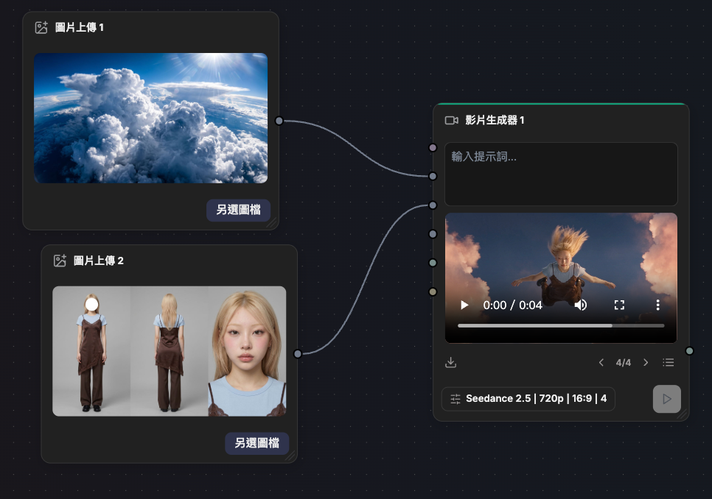712x499 pixels.
Task: Click the output port of 圖片上傳 1
Action: pos(279,121)
